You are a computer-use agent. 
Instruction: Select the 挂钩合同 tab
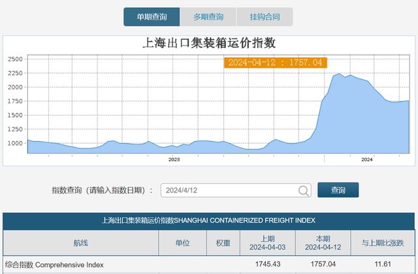(x=264, y=16)
